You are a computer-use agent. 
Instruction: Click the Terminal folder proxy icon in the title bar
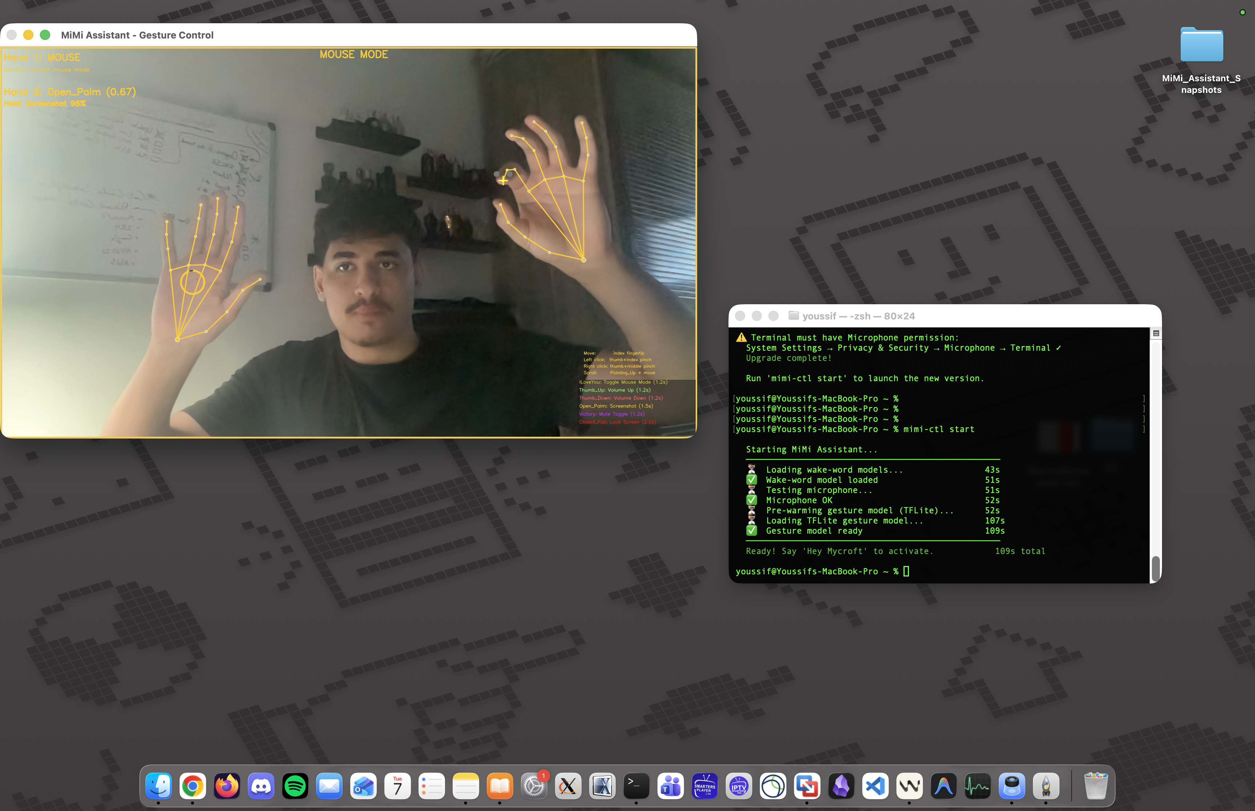pos(793,315)
